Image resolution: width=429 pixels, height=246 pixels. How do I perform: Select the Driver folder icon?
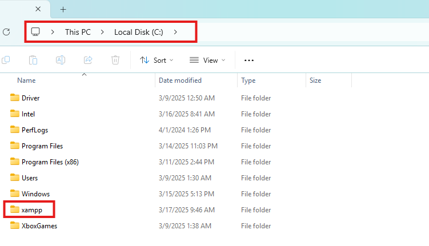(15, 98)
